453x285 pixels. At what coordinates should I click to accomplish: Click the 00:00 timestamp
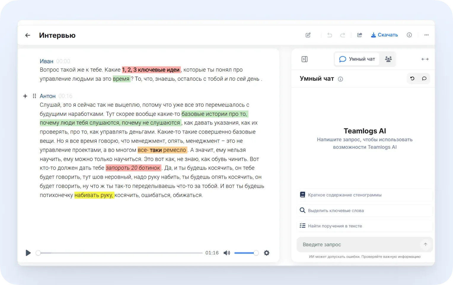(63, 61)
